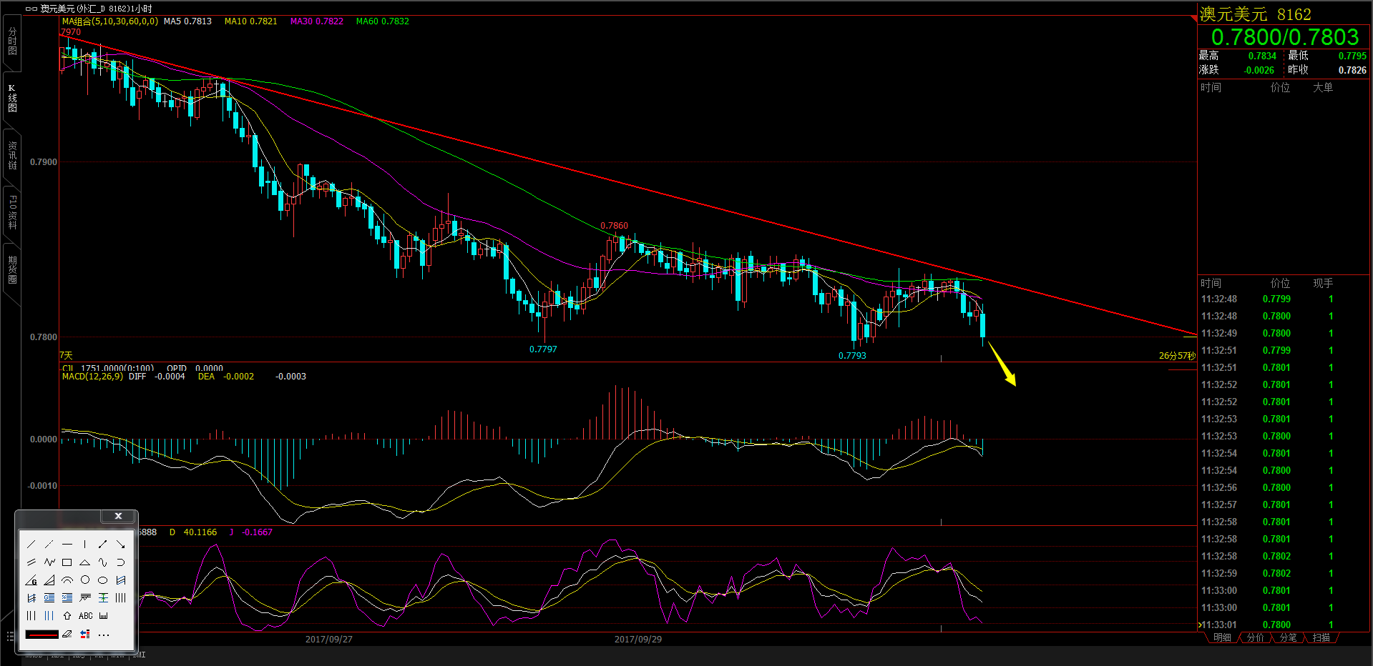Screen dimensions: 1373x666
Task: Select the zigzag wave line tool
Action: [x=49, y=562]
